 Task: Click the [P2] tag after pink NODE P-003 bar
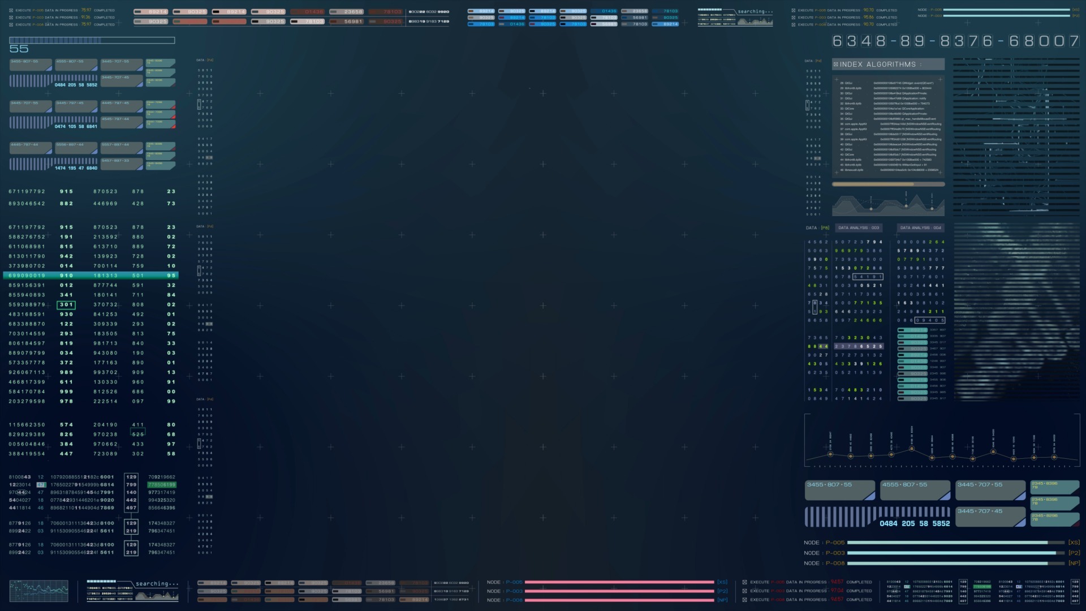tap(722, 591)
